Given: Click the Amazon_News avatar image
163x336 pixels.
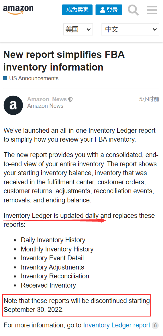Looking at the screenshot, I should [x=13, y=105].
